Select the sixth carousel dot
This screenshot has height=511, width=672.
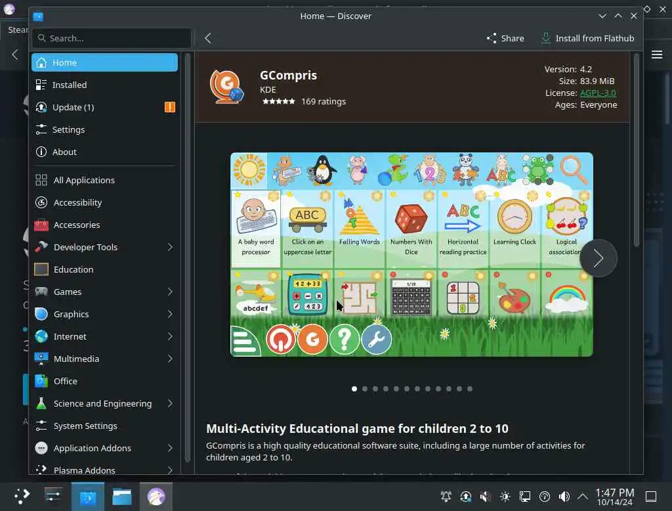click(x=407, y=389)
